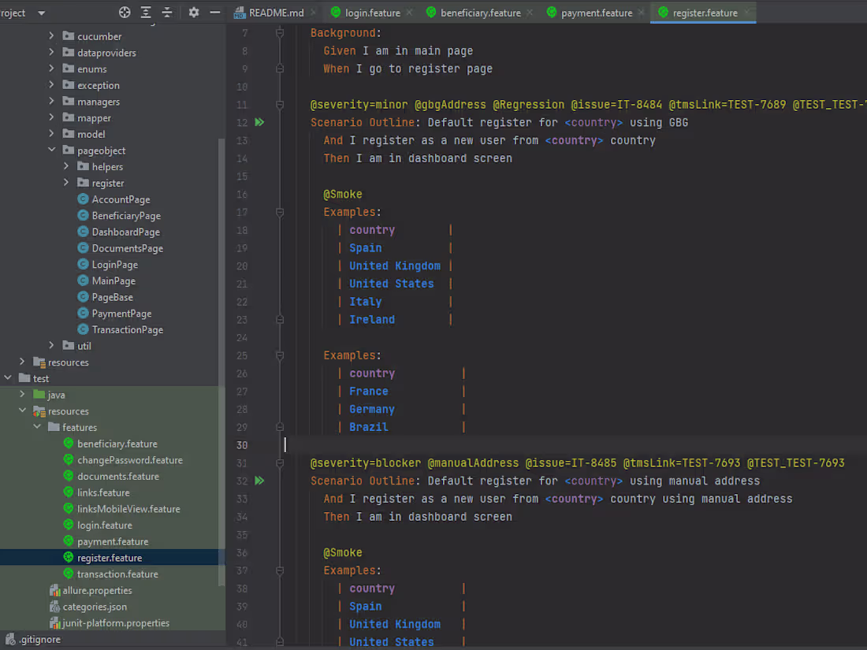This screenshot has width=867, height=650.
Task: Click line number 30 in the gutter
Action: click(x=244, y=444)
